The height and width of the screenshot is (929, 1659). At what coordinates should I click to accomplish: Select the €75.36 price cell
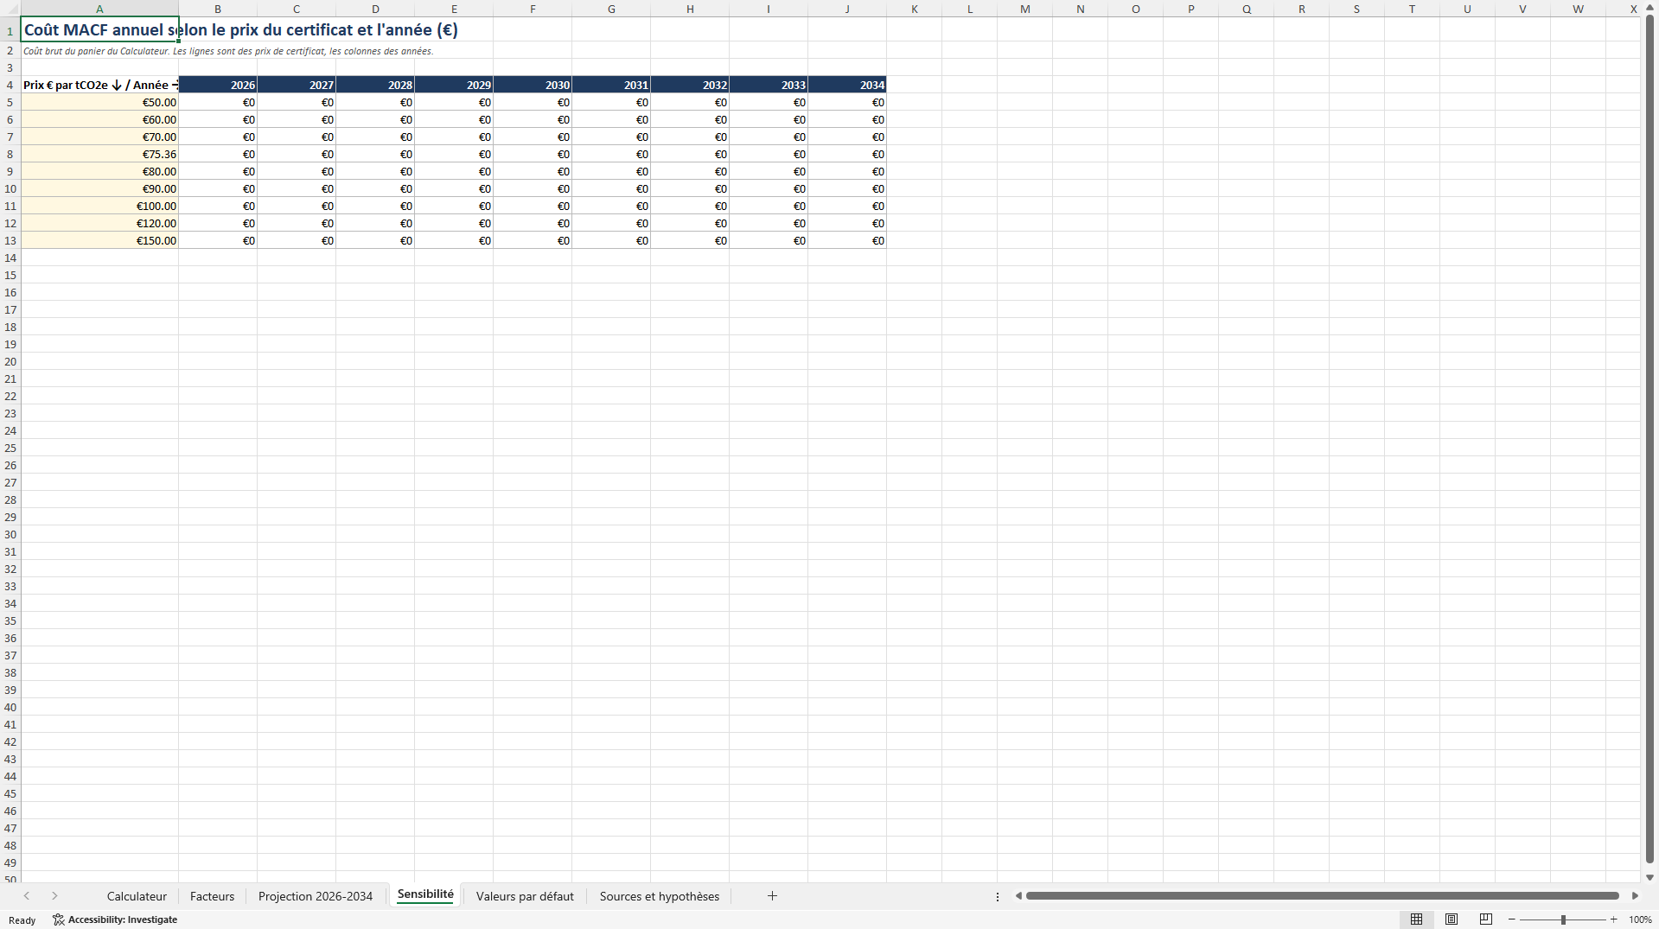99,154
